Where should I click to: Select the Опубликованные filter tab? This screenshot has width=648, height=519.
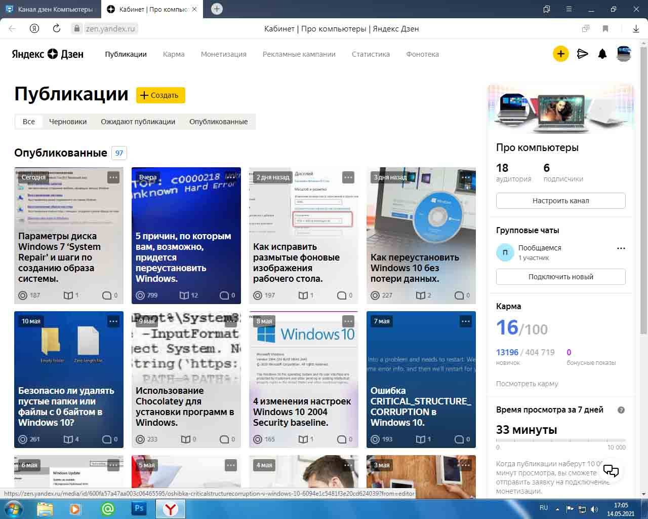point(219,122)
